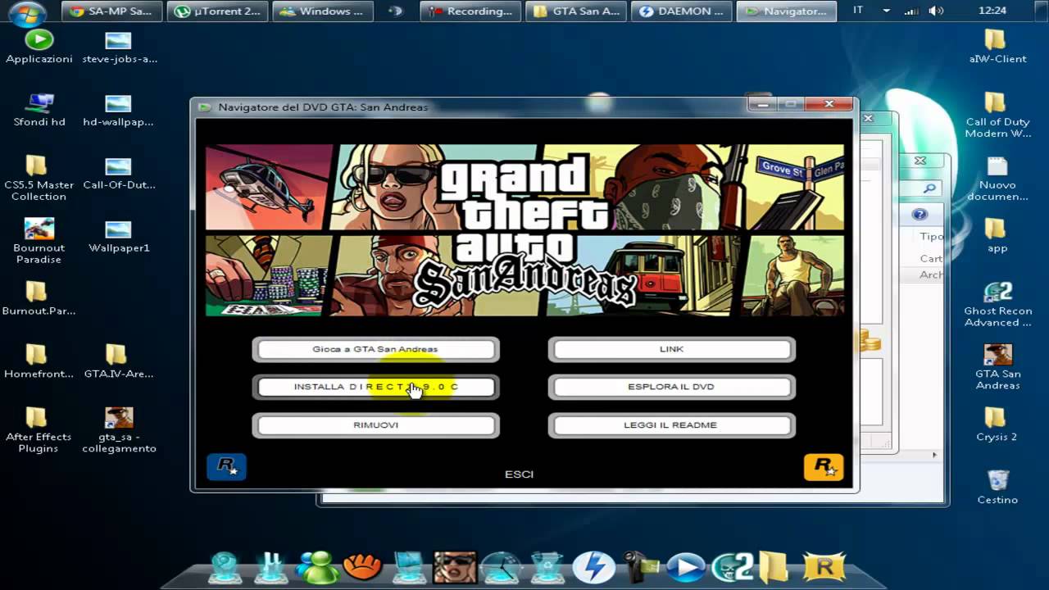This screenshot has width=1049, height=590.
Task: Click blue help icon in background Explorer window
Action: click(x=920, y=215)
